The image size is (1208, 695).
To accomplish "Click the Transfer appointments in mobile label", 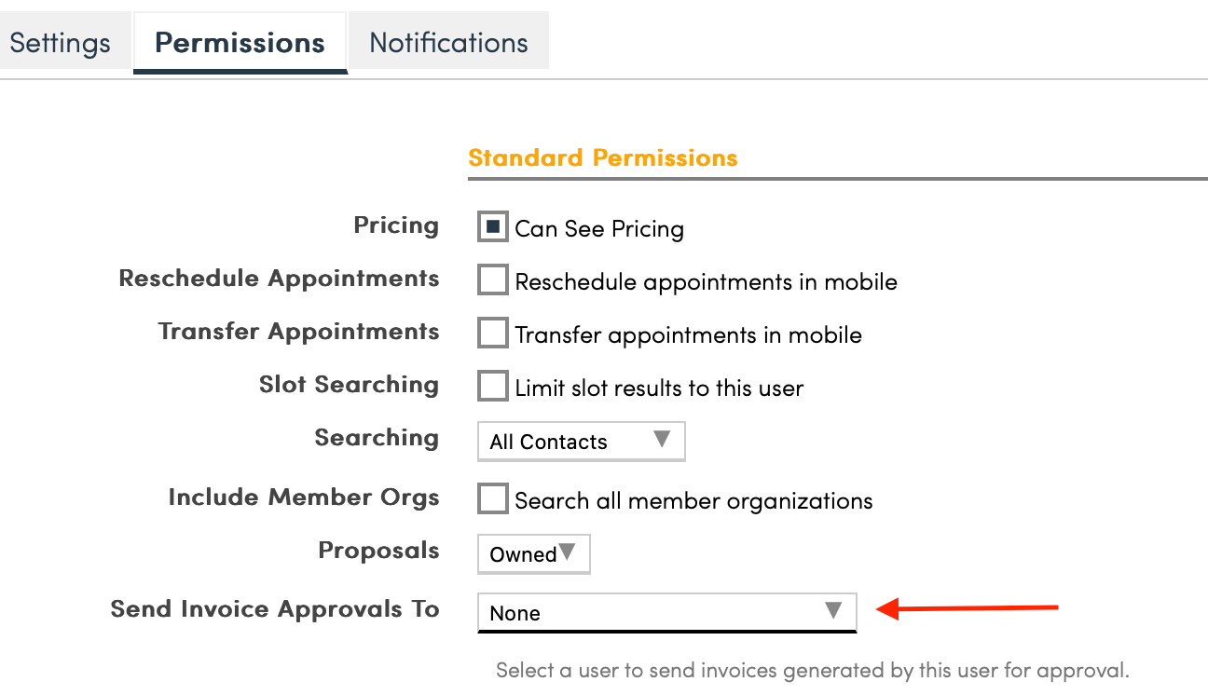I will click(x=688, y=335).
